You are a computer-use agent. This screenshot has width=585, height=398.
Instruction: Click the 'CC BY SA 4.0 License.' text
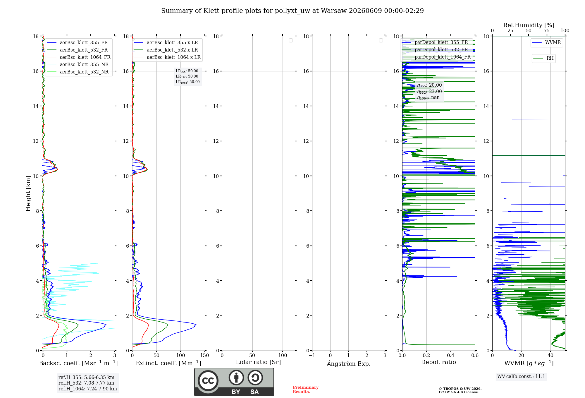tap(459, 392)
